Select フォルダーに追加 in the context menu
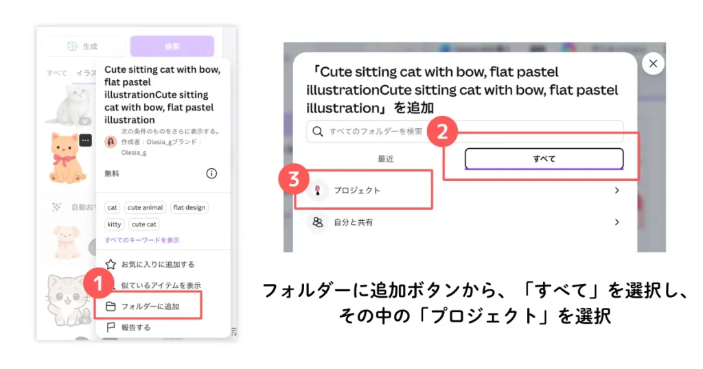The image size is (703, 369). [x=150, y=306]
